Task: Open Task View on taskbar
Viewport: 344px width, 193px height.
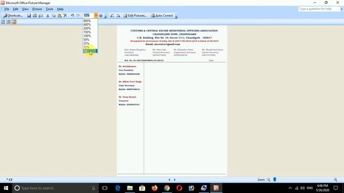Action: [x=105, y=188]
